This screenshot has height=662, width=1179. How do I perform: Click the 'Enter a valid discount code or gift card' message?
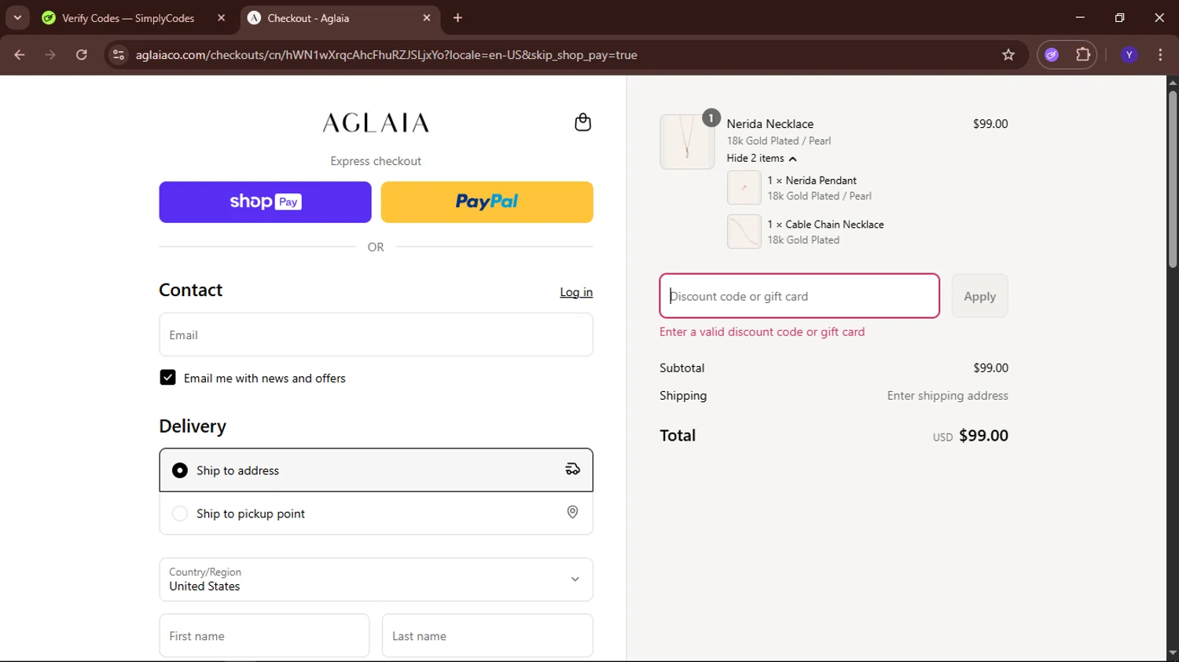(x=762, y=331)
